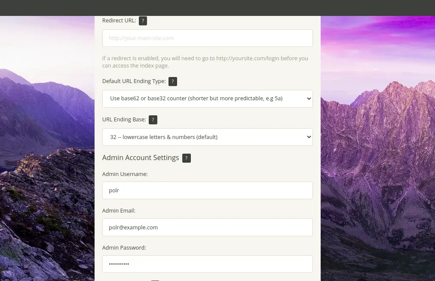
Task: Open the Redirect URL help icon
Action: (143, 21)
